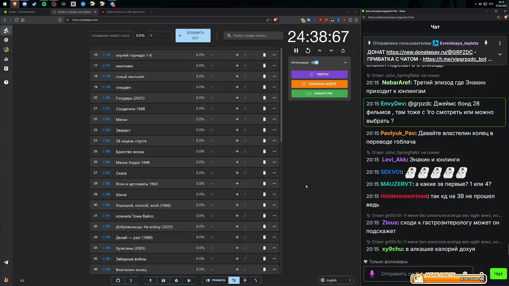Open the auction gavel sidebar icon
Image resolution: width=509 pixels, height=286 pixels.
point(6,31)
